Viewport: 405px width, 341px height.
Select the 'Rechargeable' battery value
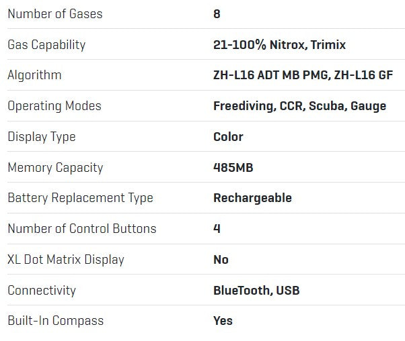click(x=252, y=198)
